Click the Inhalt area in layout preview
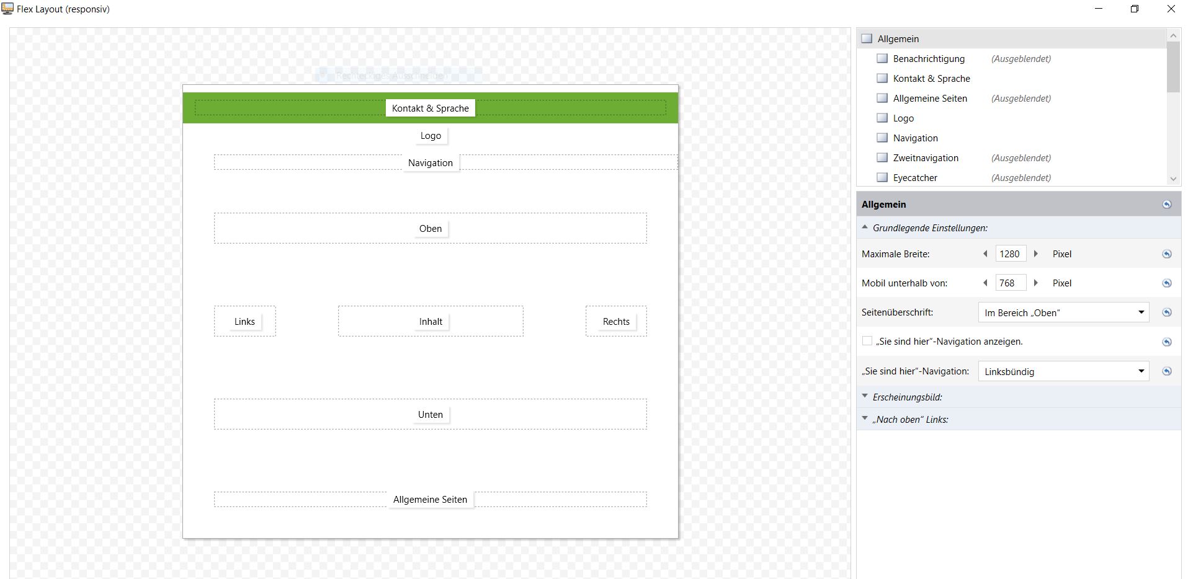The image size is (1188, 579). pyautogui.click(x=431, y=322)
